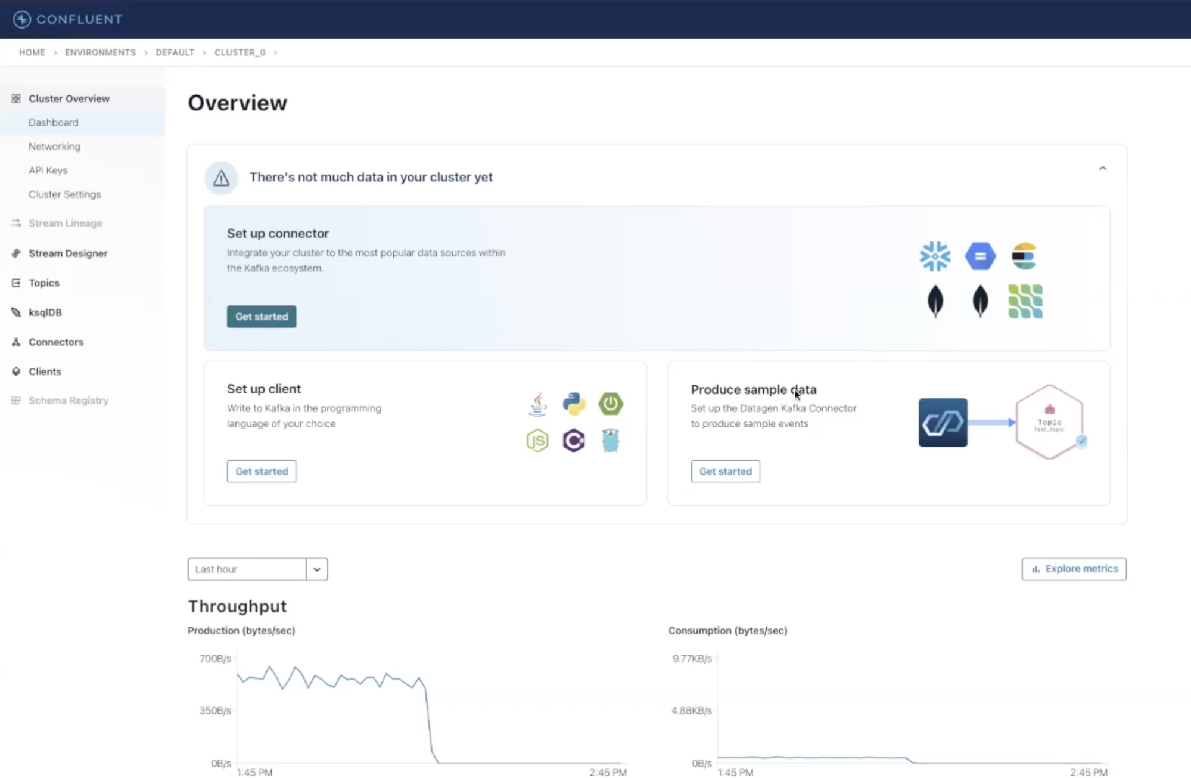Click the C# client icon
Screen dimensions: 1191x778
coord(574,441)
